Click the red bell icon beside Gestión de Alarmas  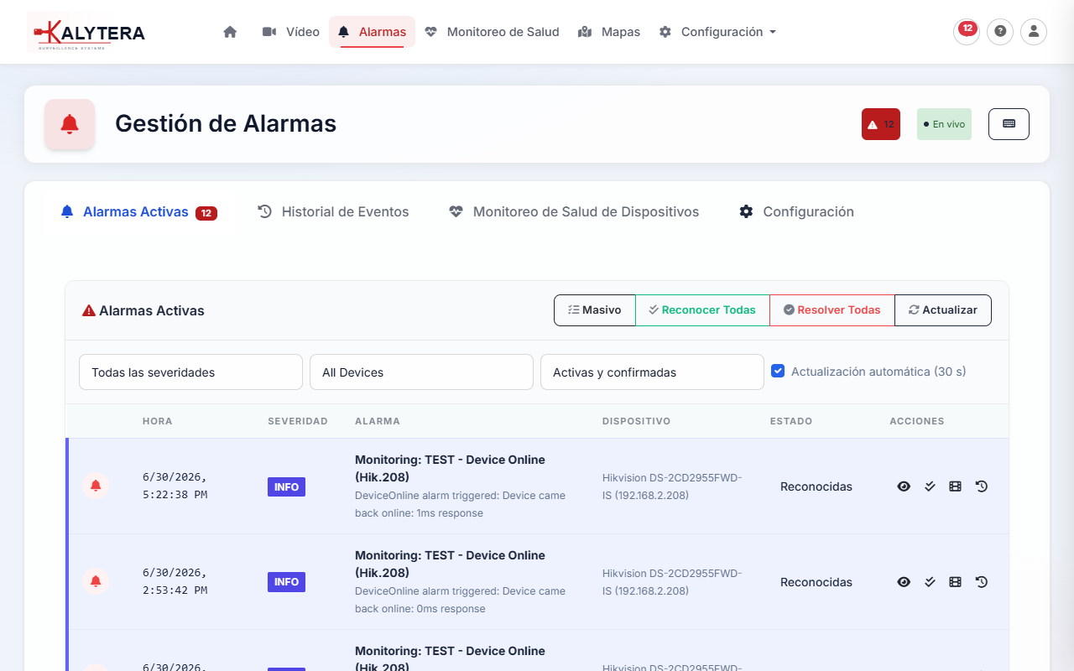tap(70, 124)
